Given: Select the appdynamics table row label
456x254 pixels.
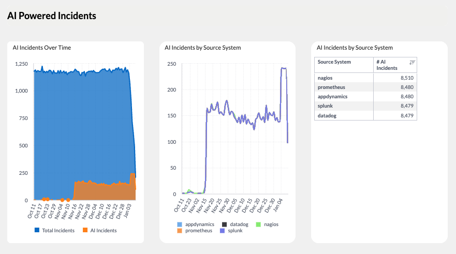Looking at the screenshot, I should pyautogui.click(x=332, y=97).
